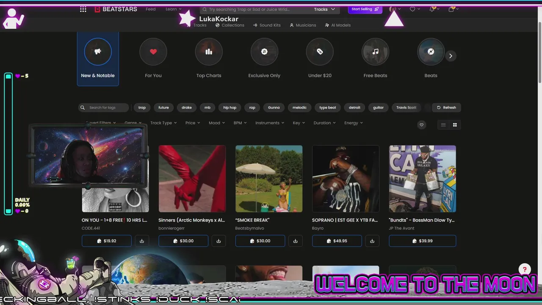
Task: Switch to the Collections tab
Action: [x=230, y=25]
